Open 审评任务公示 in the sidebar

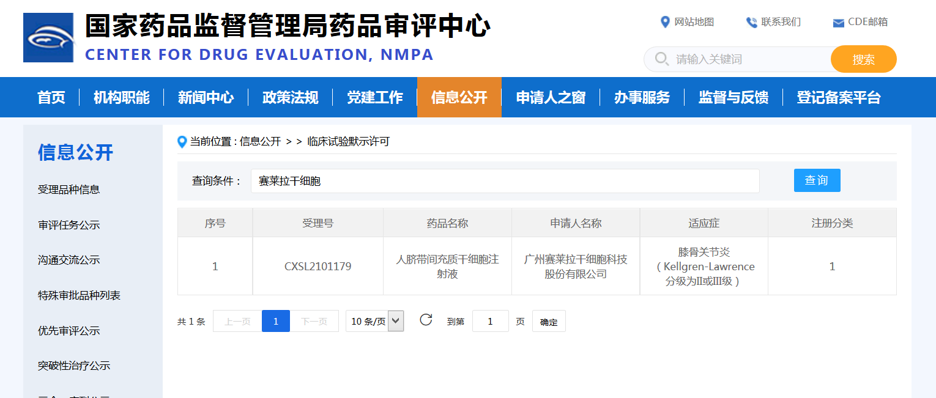69,225
